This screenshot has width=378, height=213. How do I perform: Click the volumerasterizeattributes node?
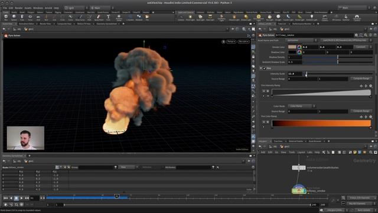tap(299, 167)
